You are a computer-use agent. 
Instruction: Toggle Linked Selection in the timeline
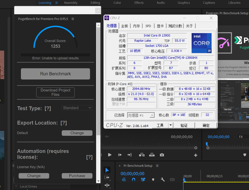143,180
